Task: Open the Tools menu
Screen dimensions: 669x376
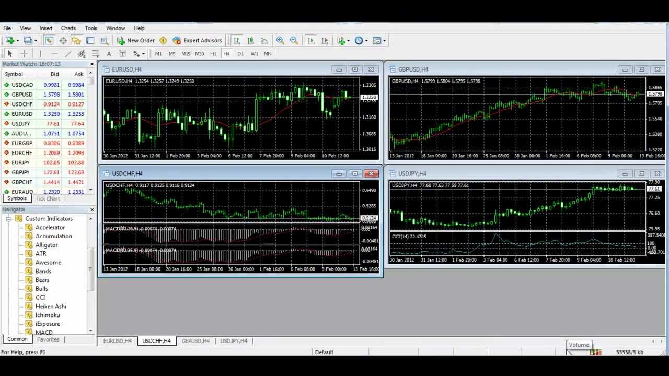Action: [91, 28]
